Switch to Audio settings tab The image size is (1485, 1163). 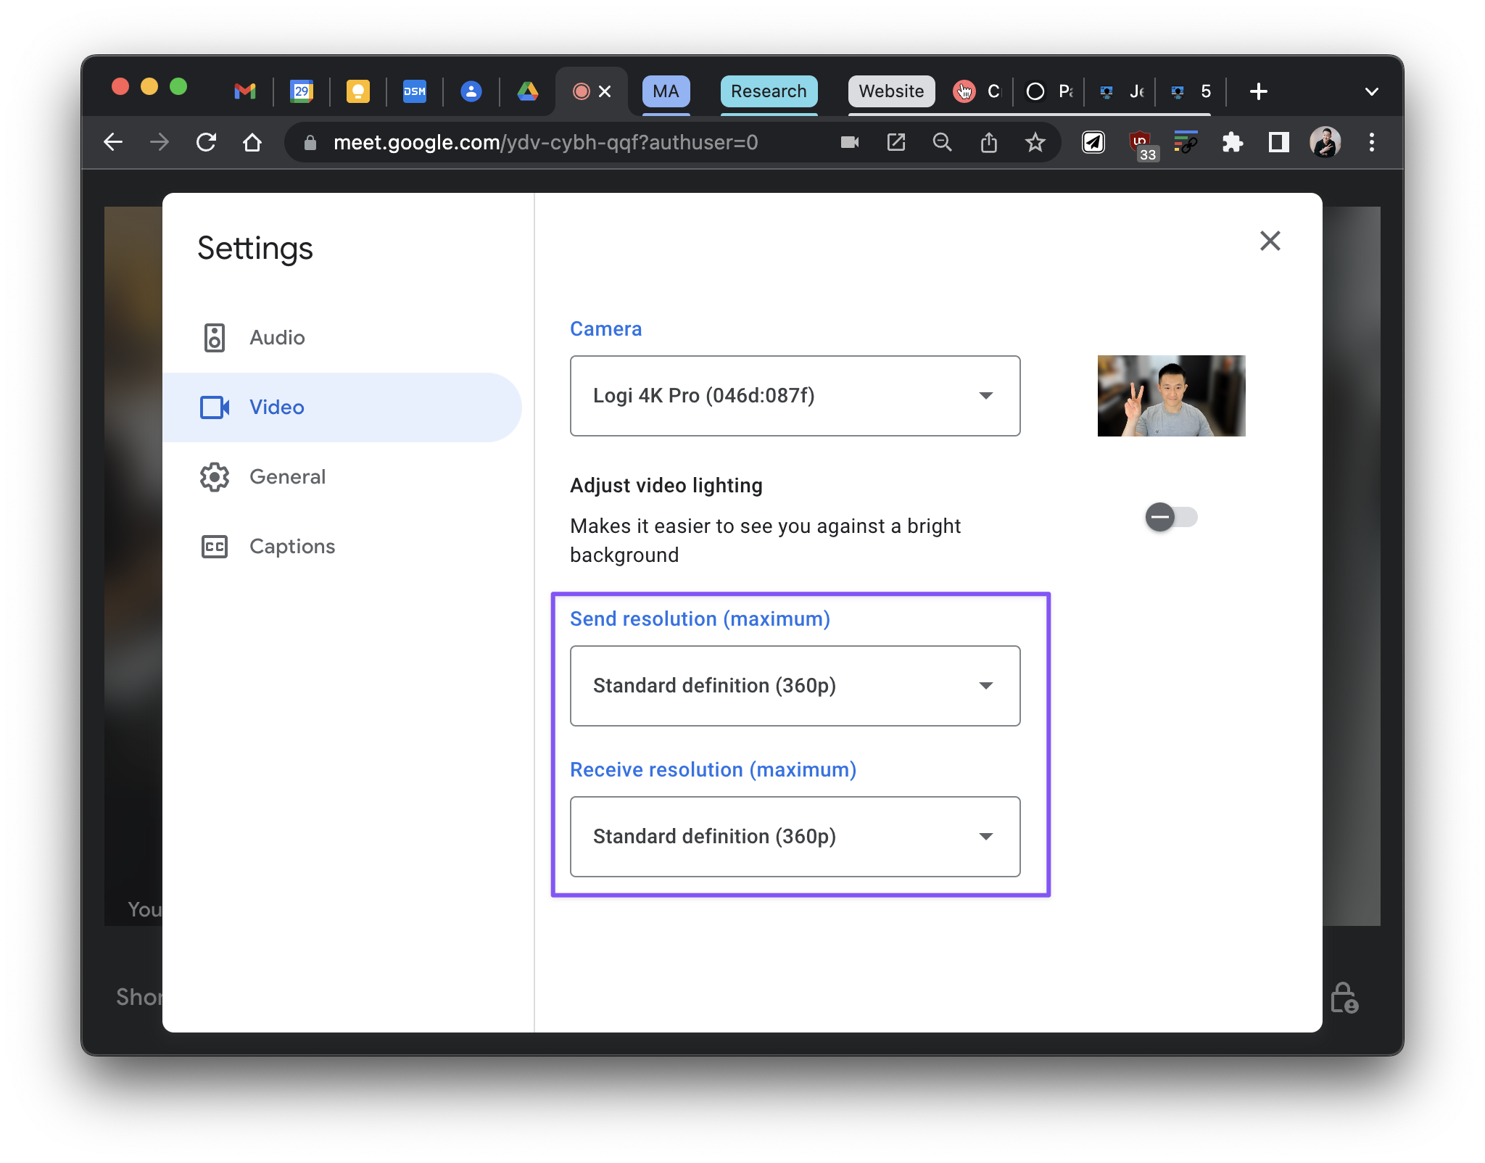(x=277, y=338)
